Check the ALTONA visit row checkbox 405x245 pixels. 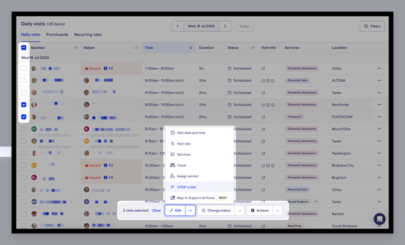(23, 80)
